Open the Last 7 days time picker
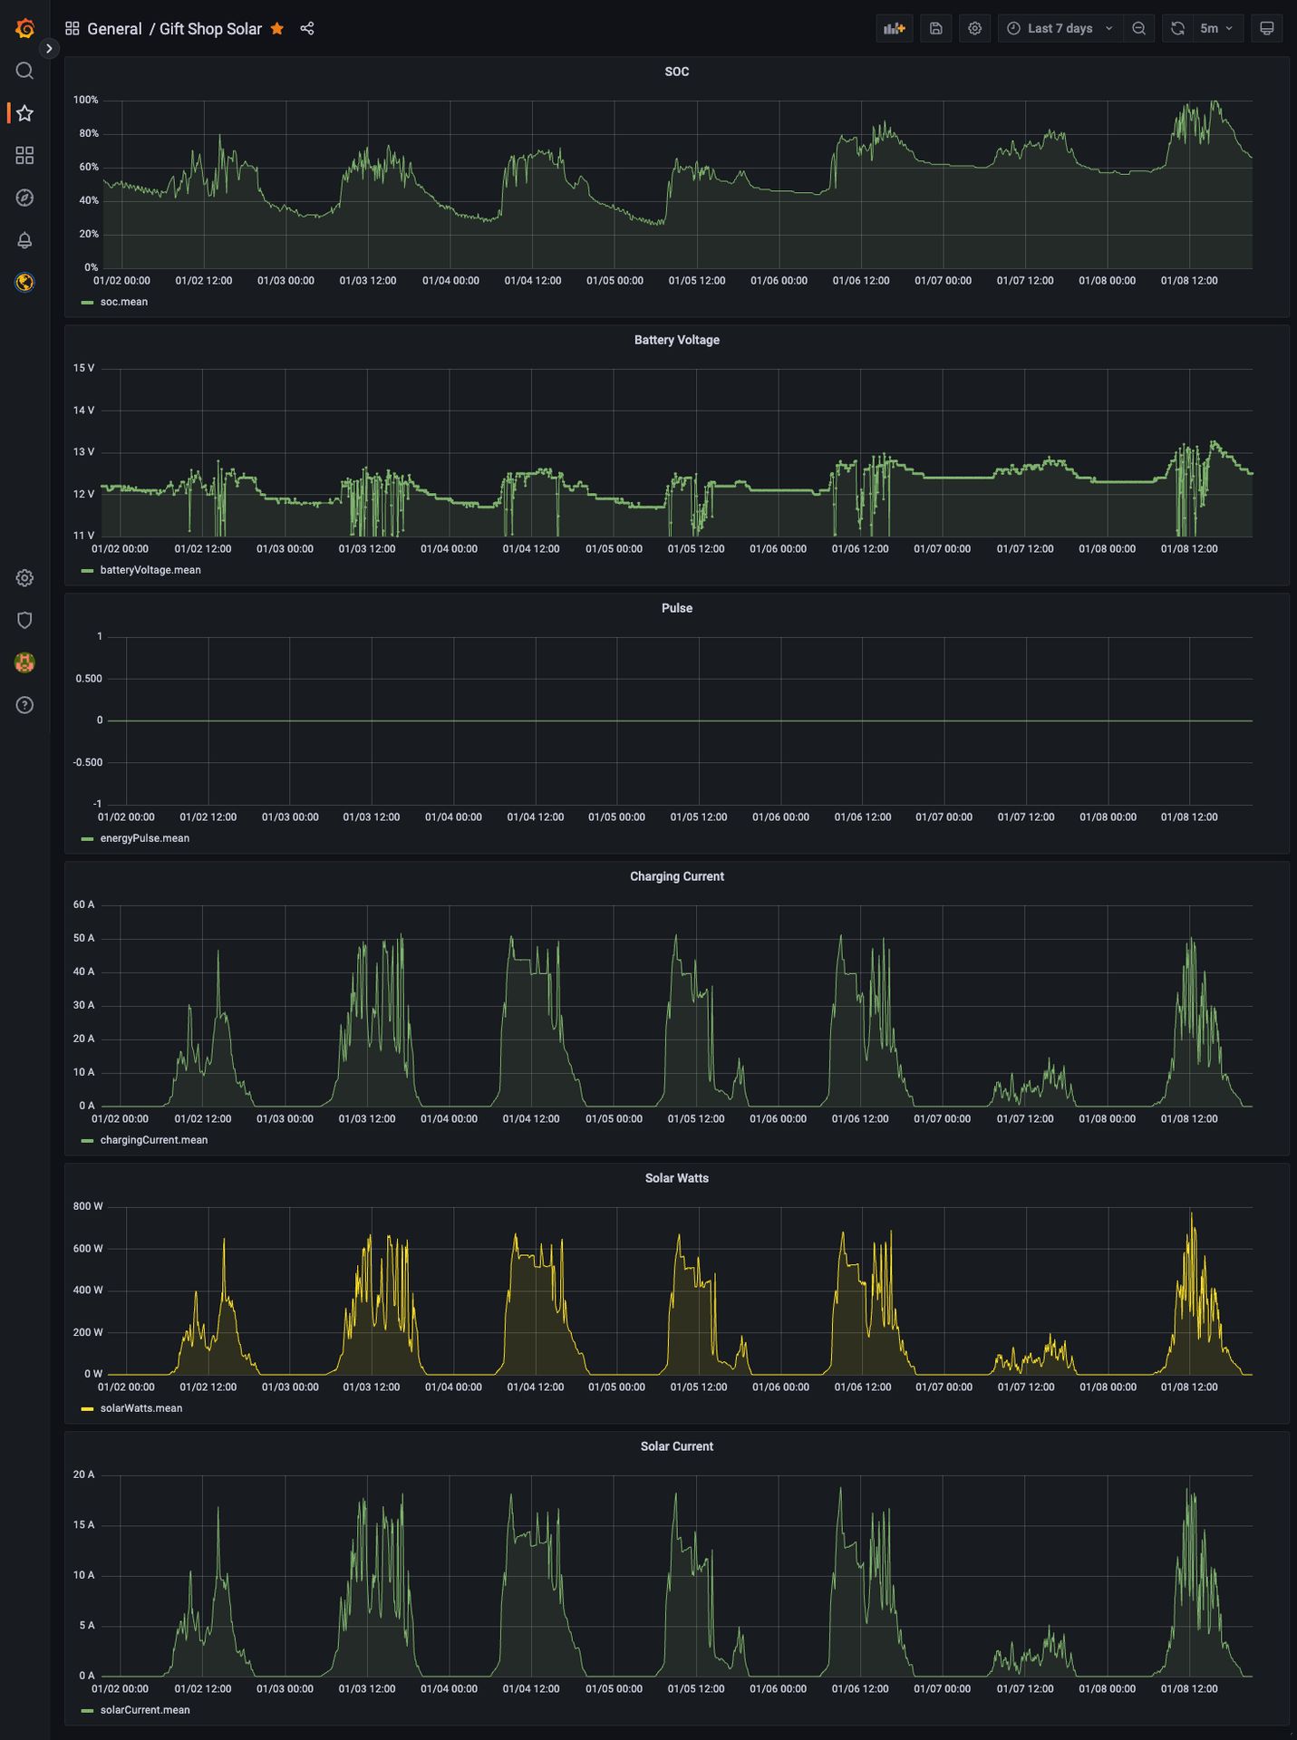 click(1059, 28)
